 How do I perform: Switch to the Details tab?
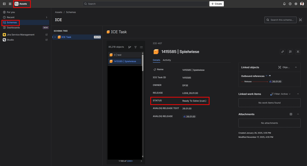click(156, 60)
